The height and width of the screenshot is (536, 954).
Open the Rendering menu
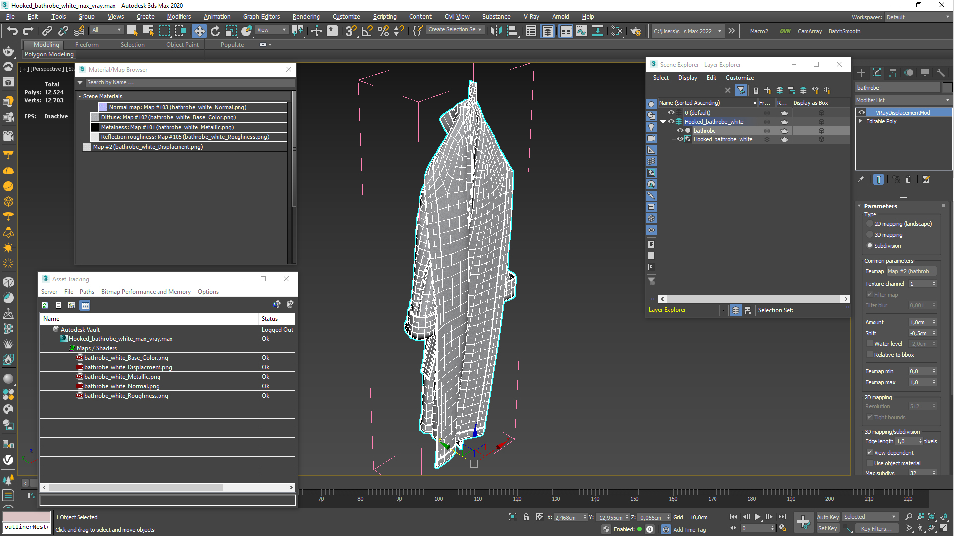click(x=306, y=17)
